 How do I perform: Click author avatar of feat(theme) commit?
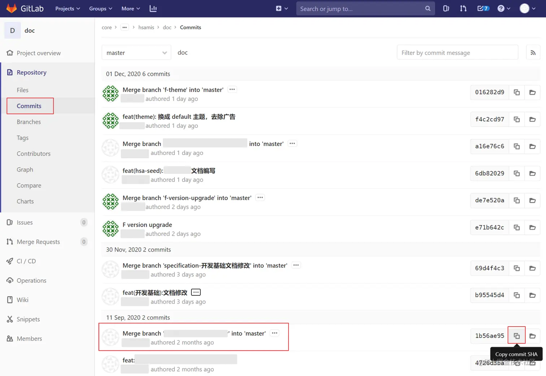[x=110, y=121]
